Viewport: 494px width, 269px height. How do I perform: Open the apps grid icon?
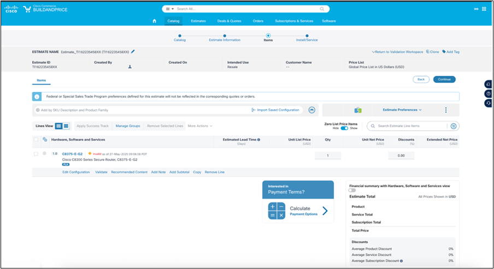click(484, 9)
